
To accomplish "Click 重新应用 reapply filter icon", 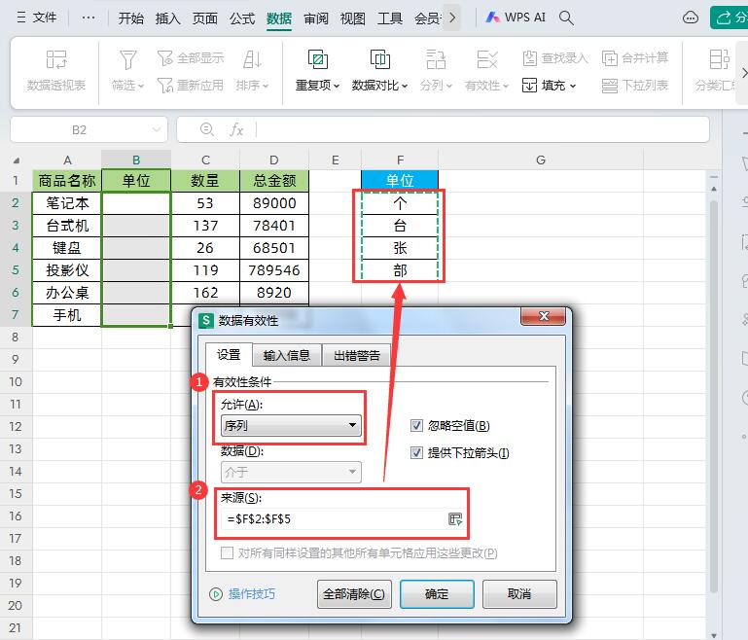I will pyautogui.click(x=191, y=86).
